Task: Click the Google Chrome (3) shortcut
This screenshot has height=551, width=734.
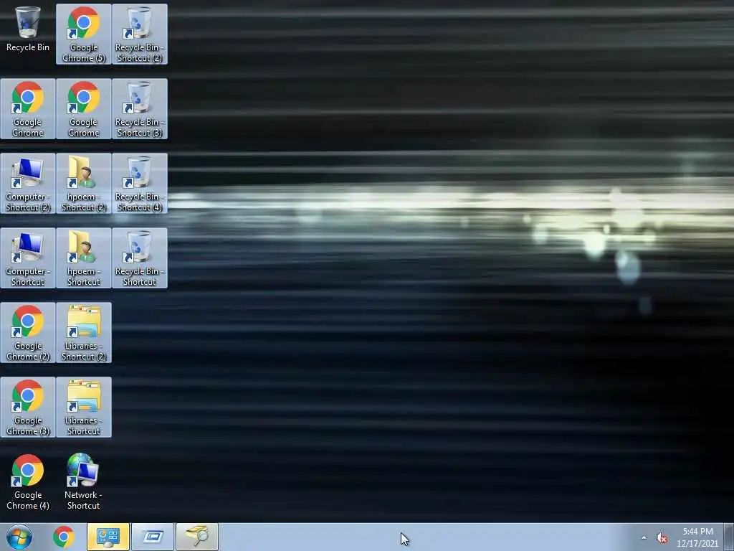Action: click(28, 407)
